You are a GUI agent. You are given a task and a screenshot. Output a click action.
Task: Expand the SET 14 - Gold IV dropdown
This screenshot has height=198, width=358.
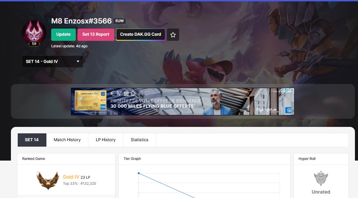(52, 62)
